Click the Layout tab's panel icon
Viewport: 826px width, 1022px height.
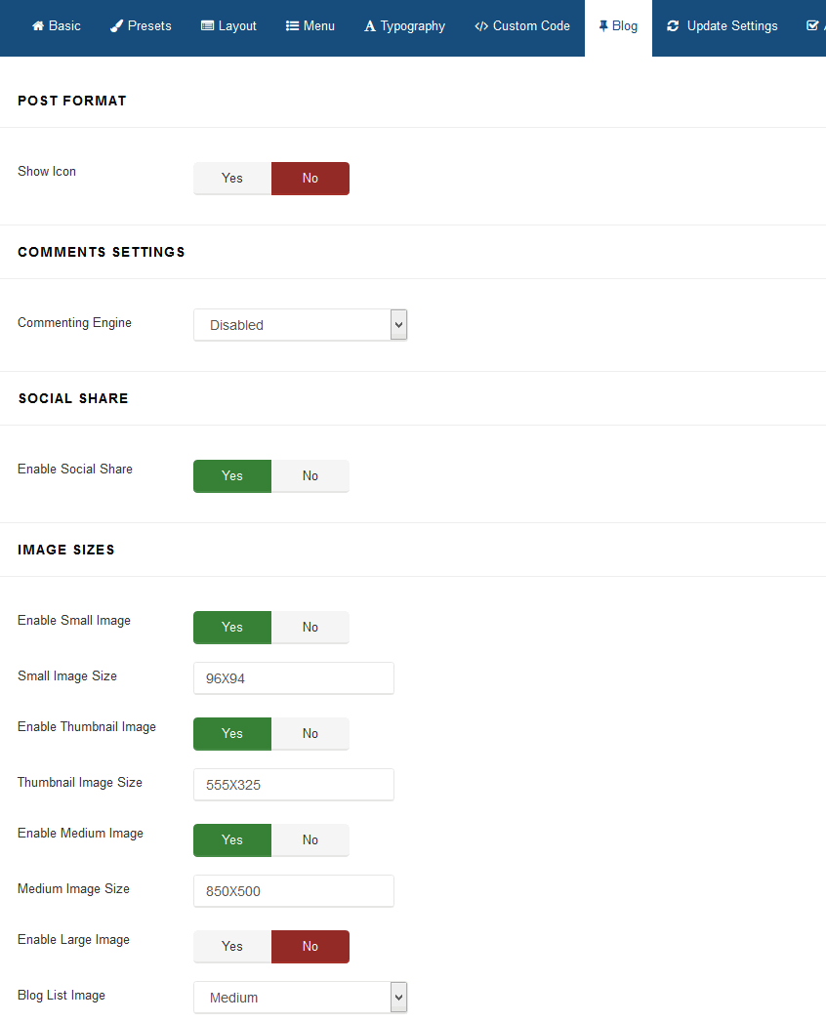tap(207, 26)
